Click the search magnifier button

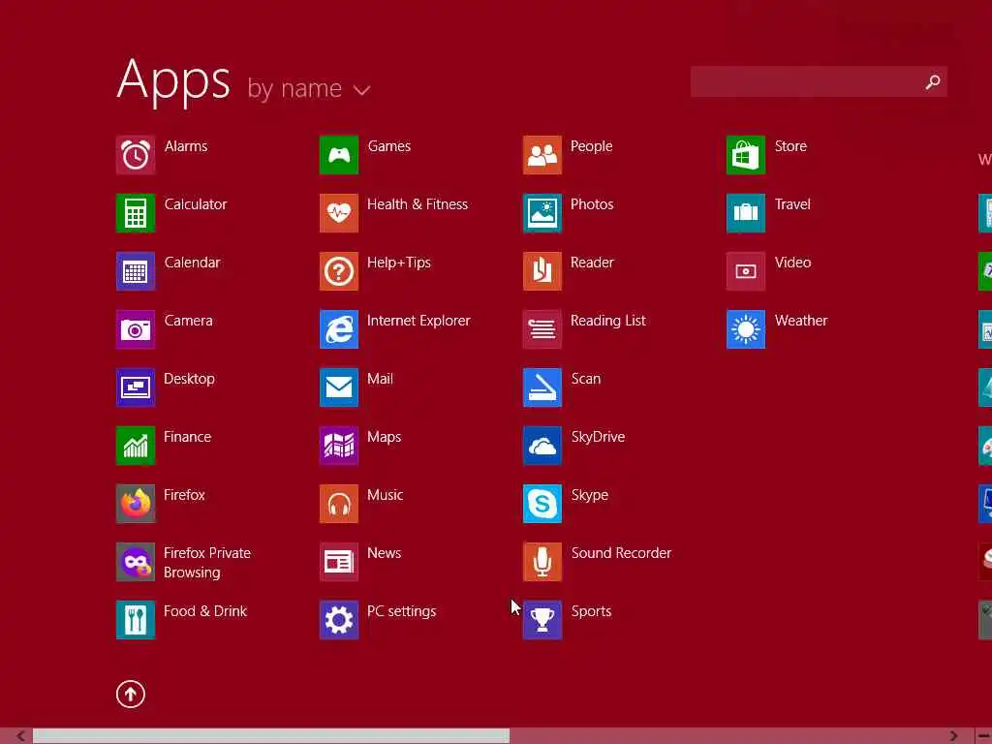tap(933, 82)
